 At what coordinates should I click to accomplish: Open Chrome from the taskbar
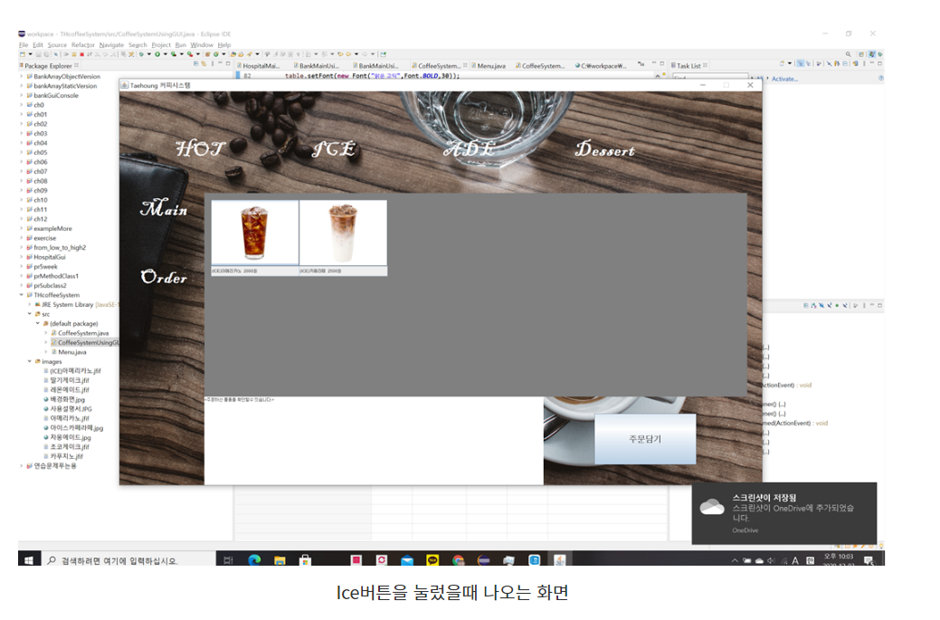tap(459, 560)
